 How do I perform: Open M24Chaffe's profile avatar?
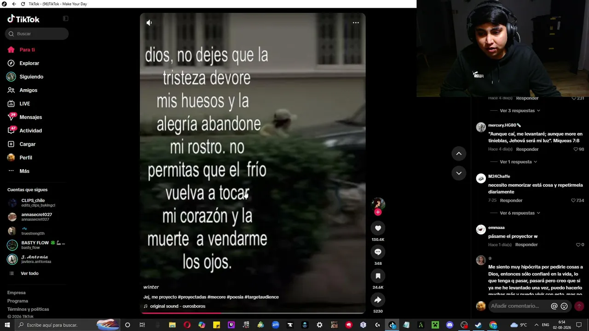481,178
